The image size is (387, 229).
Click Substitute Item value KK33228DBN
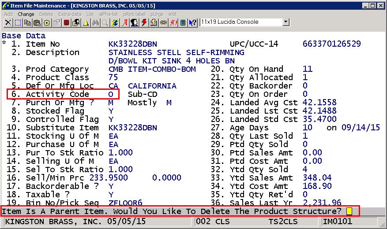pyautogui.click(x=133, y=128)
